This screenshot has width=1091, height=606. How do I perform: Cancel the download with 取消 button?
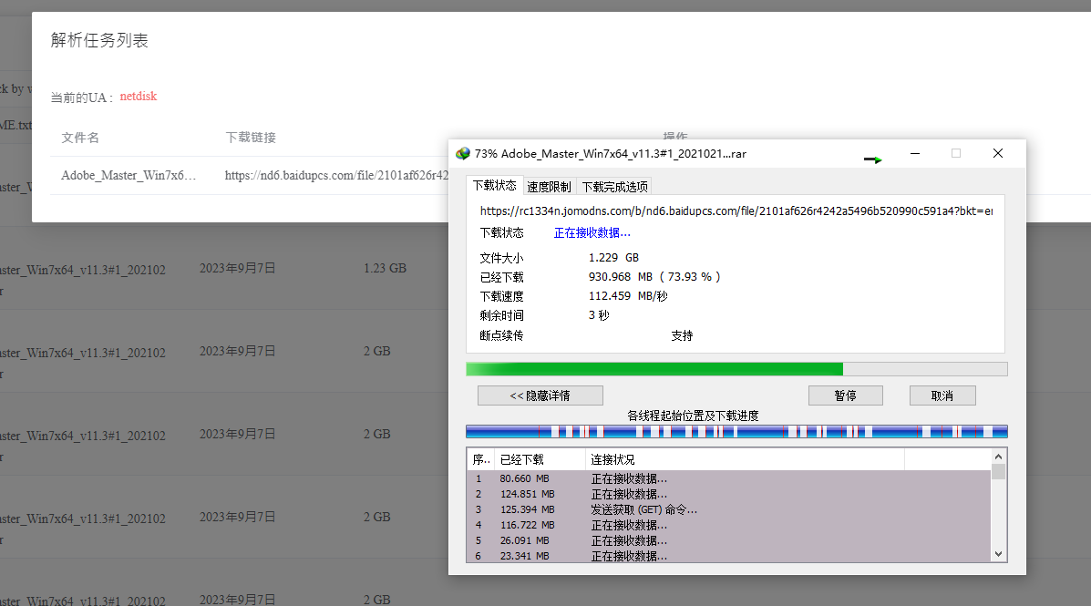pos(942,395)
